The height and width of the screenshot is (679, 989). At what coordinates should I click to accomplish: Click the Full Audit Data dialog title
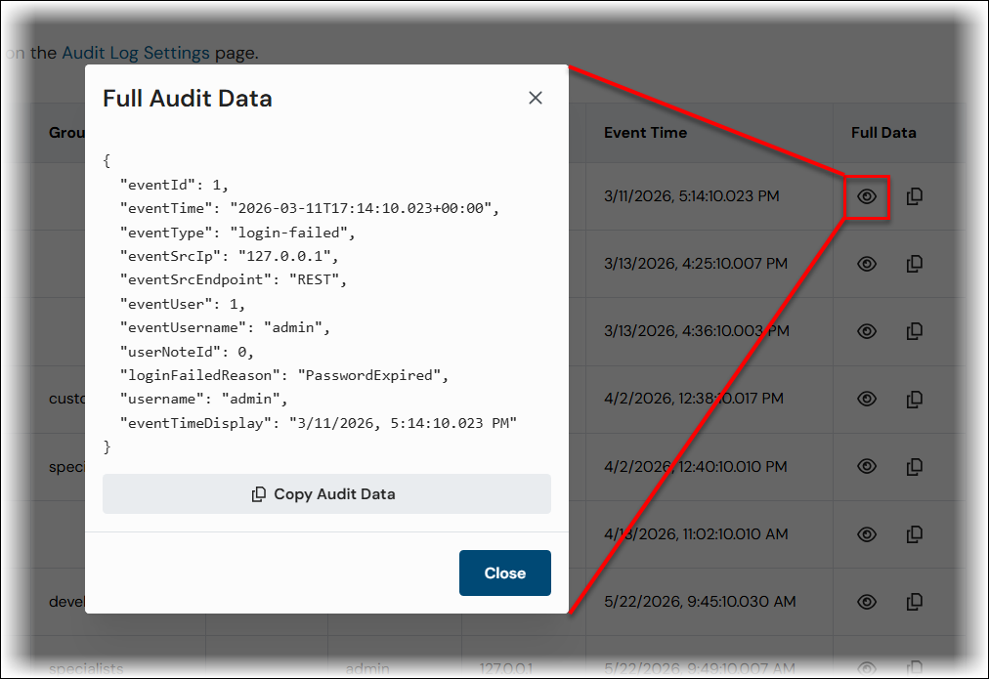[x=188, y=99]
